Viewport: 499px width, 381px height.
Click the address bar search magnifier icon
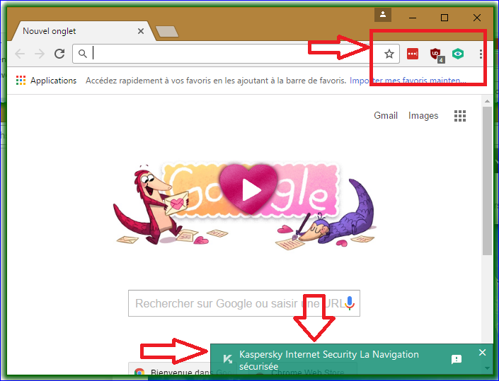(x=82, y=54)
